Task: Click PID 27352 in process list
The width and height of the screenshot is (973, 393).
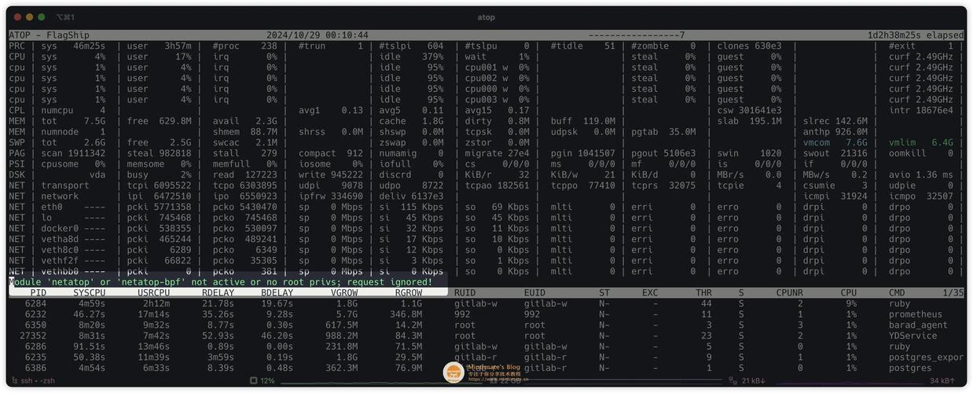Action: (33, 336)
